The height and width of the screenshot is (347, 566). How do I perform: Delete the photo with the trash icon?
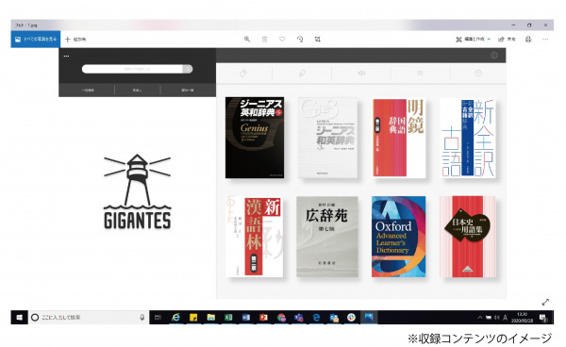[264, 39]
